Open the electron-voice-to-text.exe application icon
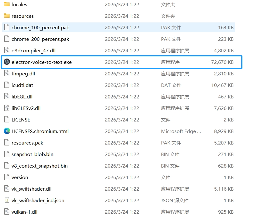 pyautogui.click(x=7, y=62)
